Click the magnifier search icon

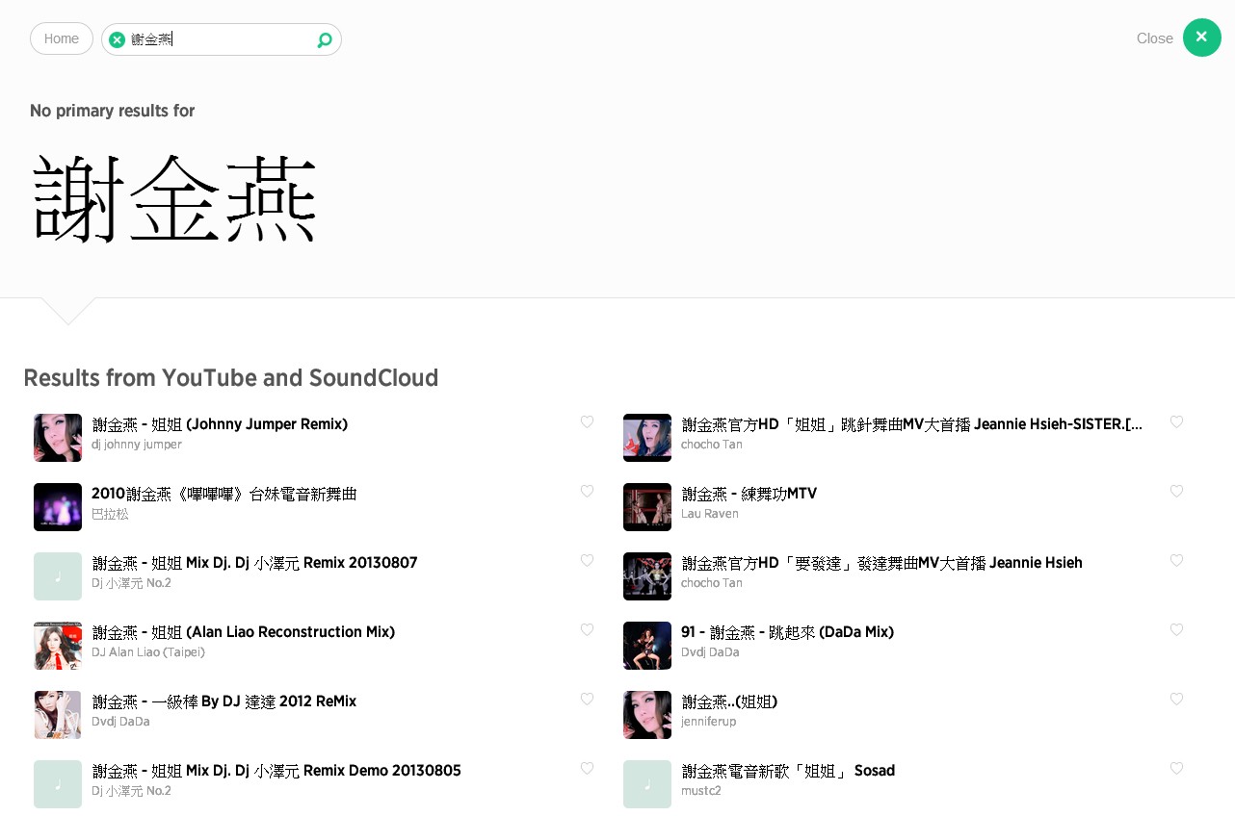[325, 39]
